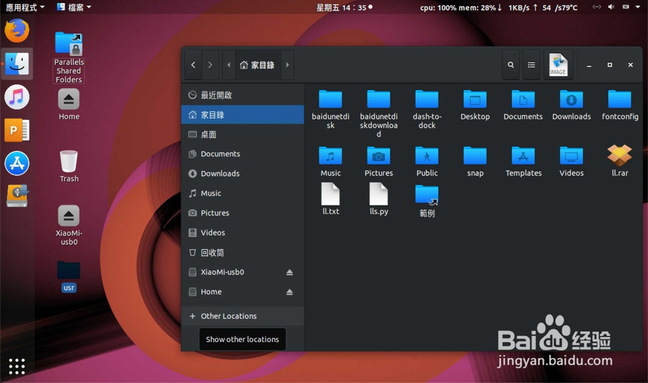Click the volume speaker icon in top bar

pyautogui.click(x=611, y=6)
